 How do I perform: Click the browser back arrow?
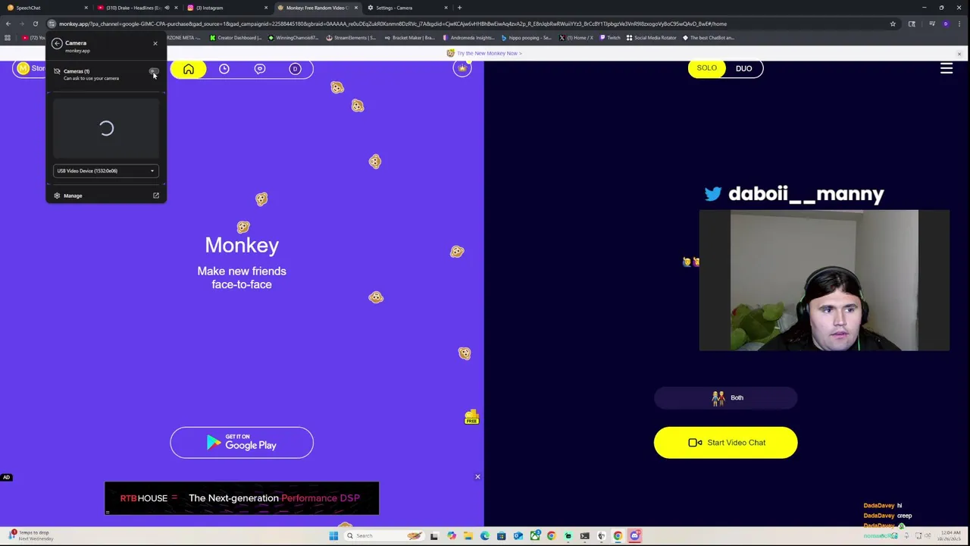click(8, 24)
